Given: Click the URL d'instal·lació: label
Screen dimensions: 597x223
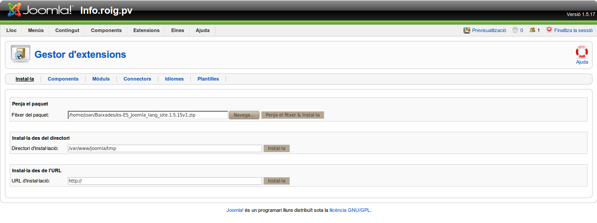Looking at the screenshot, I should tap(31, 181).
